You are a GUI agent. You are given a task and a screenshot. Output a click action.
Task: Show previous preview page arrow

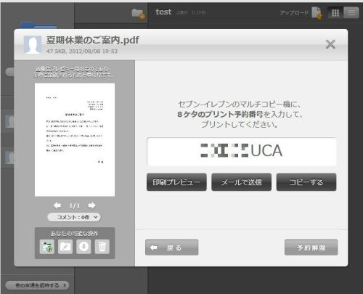click(x=57, y=205)
